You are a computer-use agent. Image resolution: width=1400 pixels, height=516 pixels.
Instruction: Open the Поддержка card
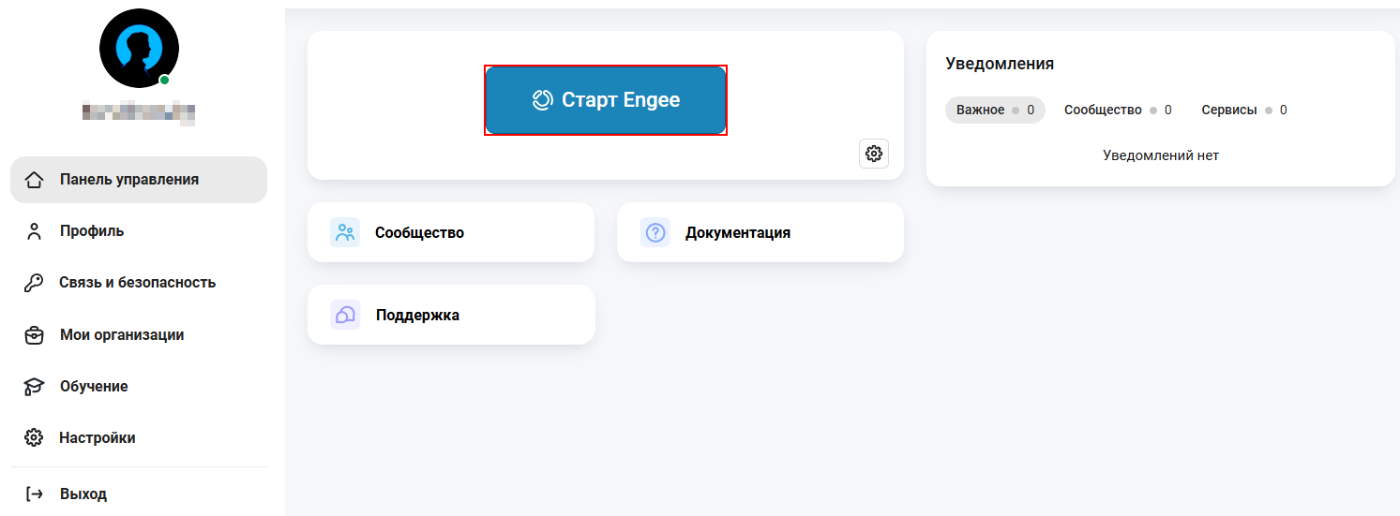pos(451,315)
